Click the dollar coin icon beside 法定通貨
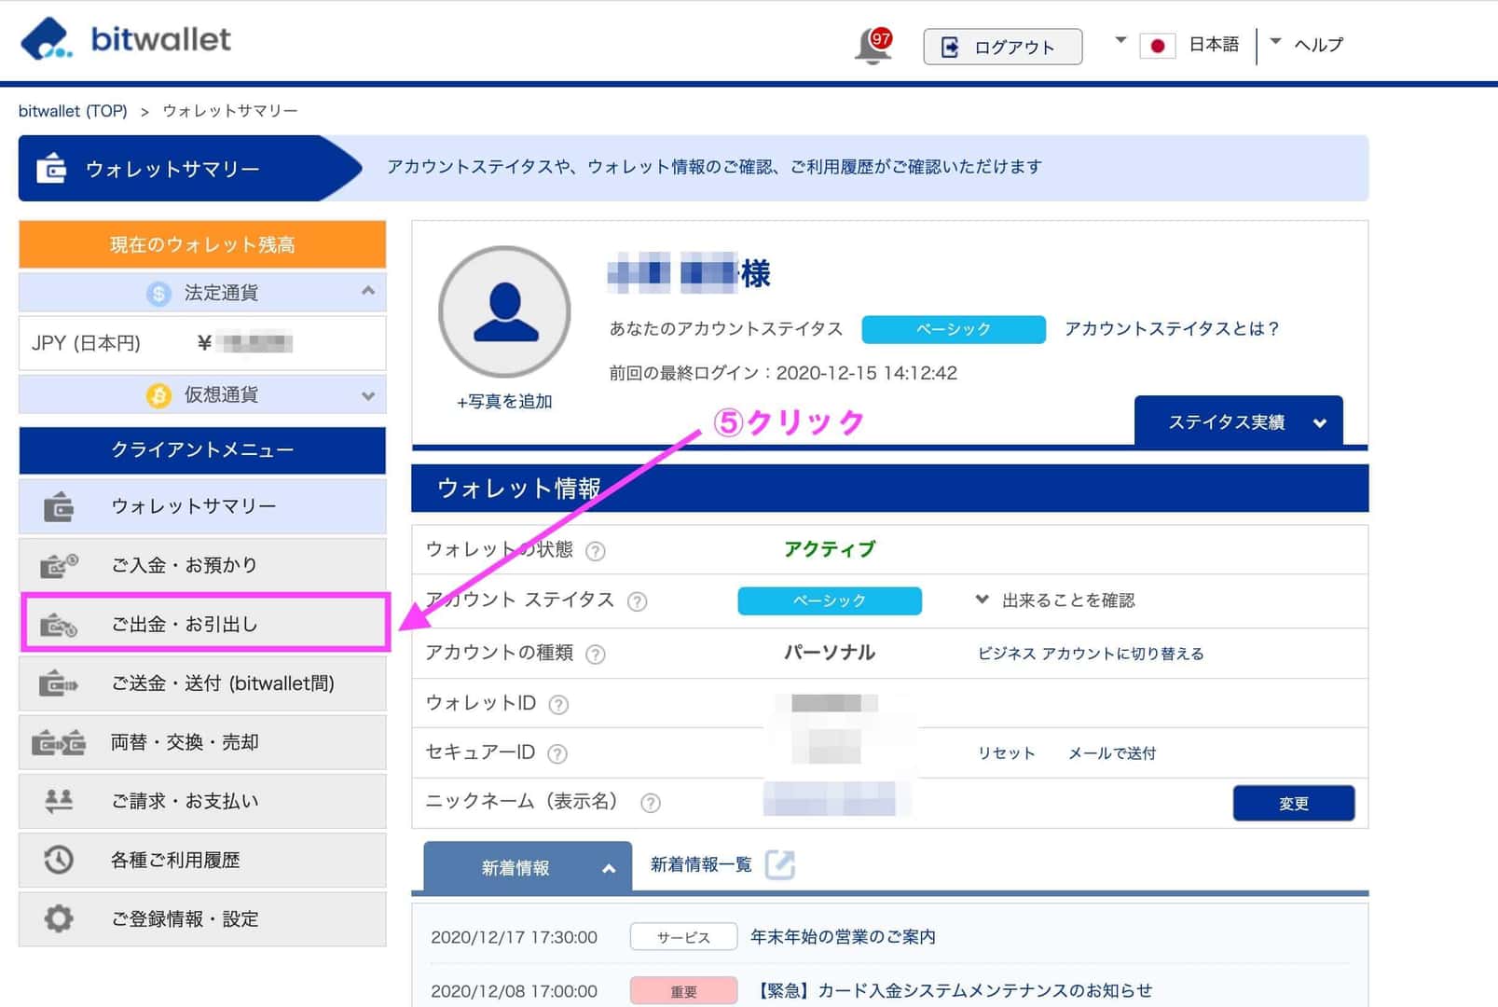 (158, 294)
